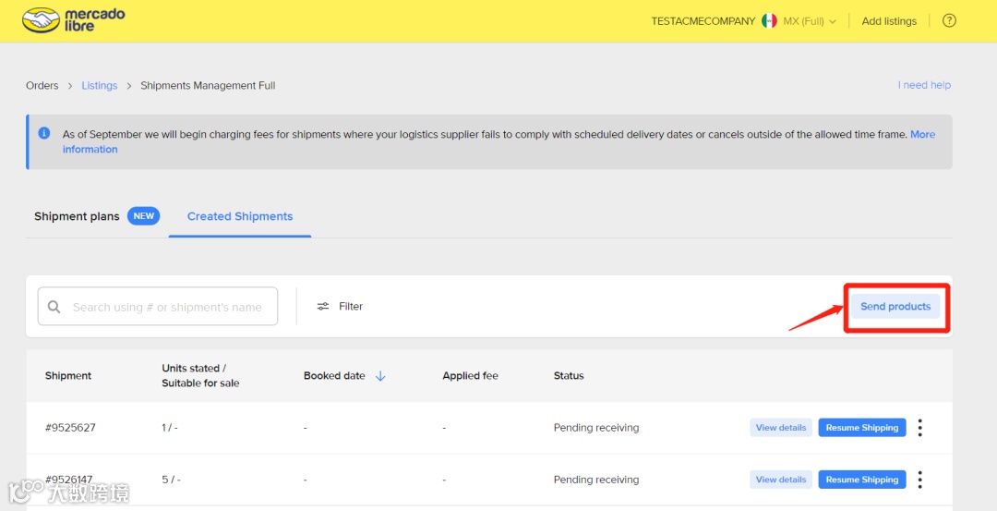Resume Shipping for shipment #9525627
997x511 pixels.
coord(861,428)
